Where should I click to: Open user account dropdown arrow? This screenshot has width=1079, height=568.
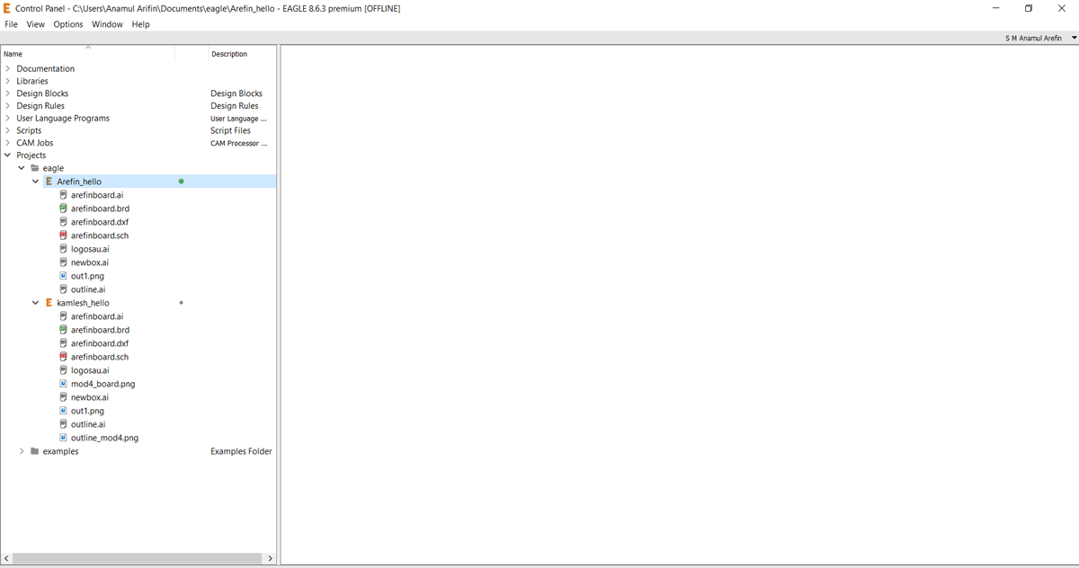[1074, 38]
